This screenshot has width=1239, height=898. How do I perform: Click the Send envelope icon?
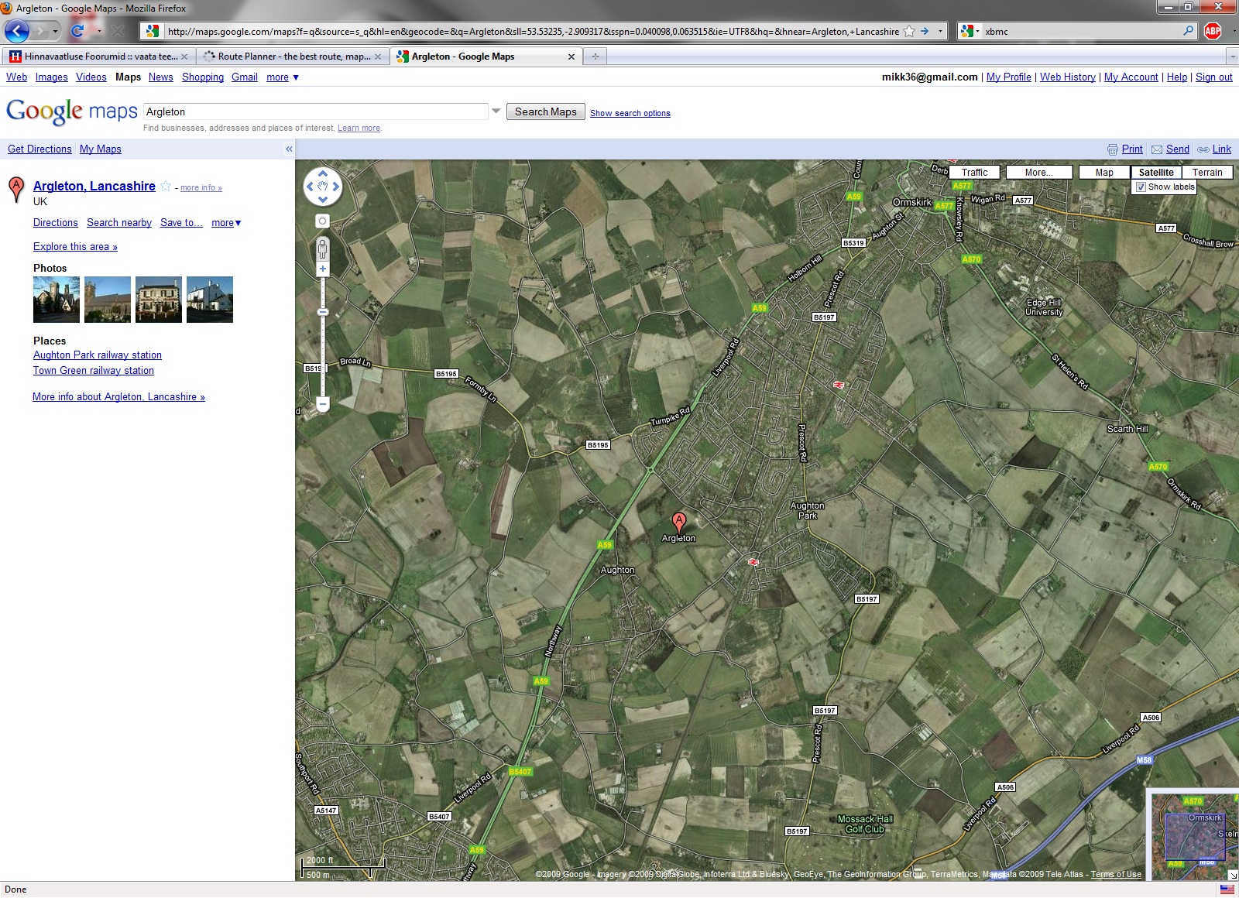coord(1157,149)
